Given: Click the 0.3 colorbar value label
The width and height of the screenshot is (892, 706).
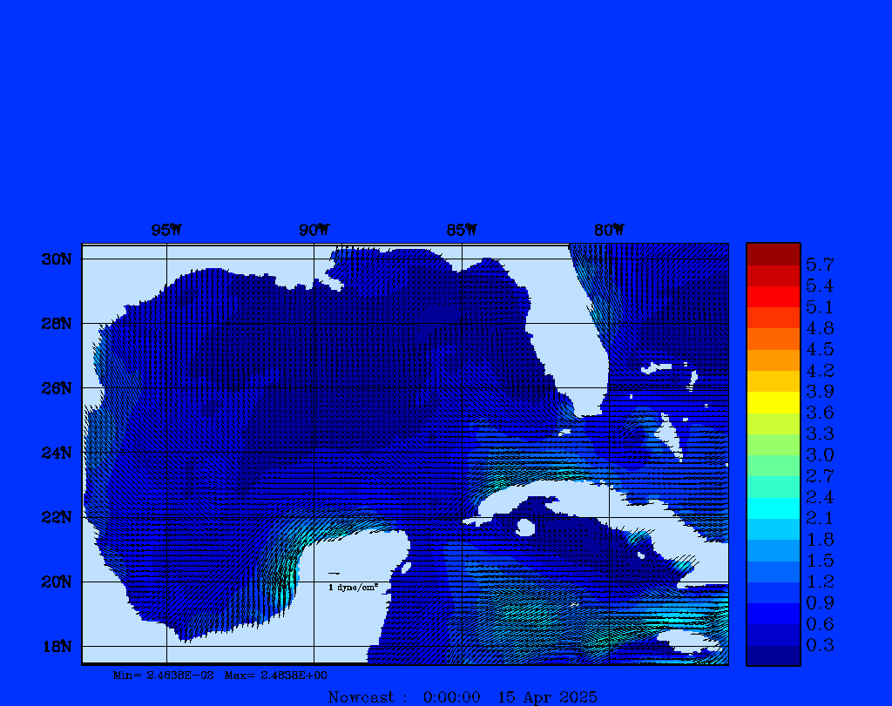Looking at the screenshot, I should pyautogui.click(x=820, y=645).
